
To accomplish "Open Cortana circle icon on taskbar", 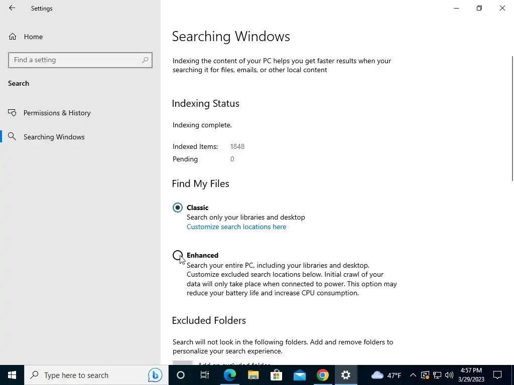I will pos(181,375).
